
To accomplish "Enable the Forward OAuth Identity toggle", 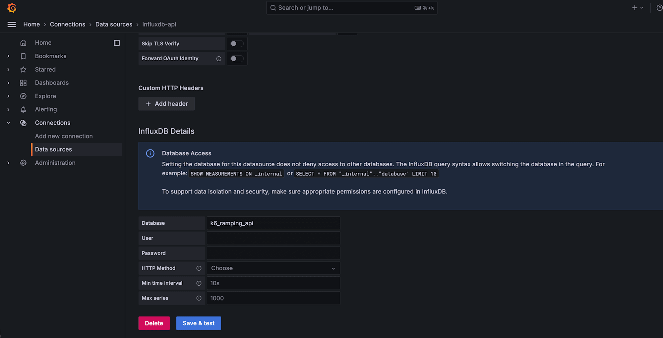I will coord(237,59).
